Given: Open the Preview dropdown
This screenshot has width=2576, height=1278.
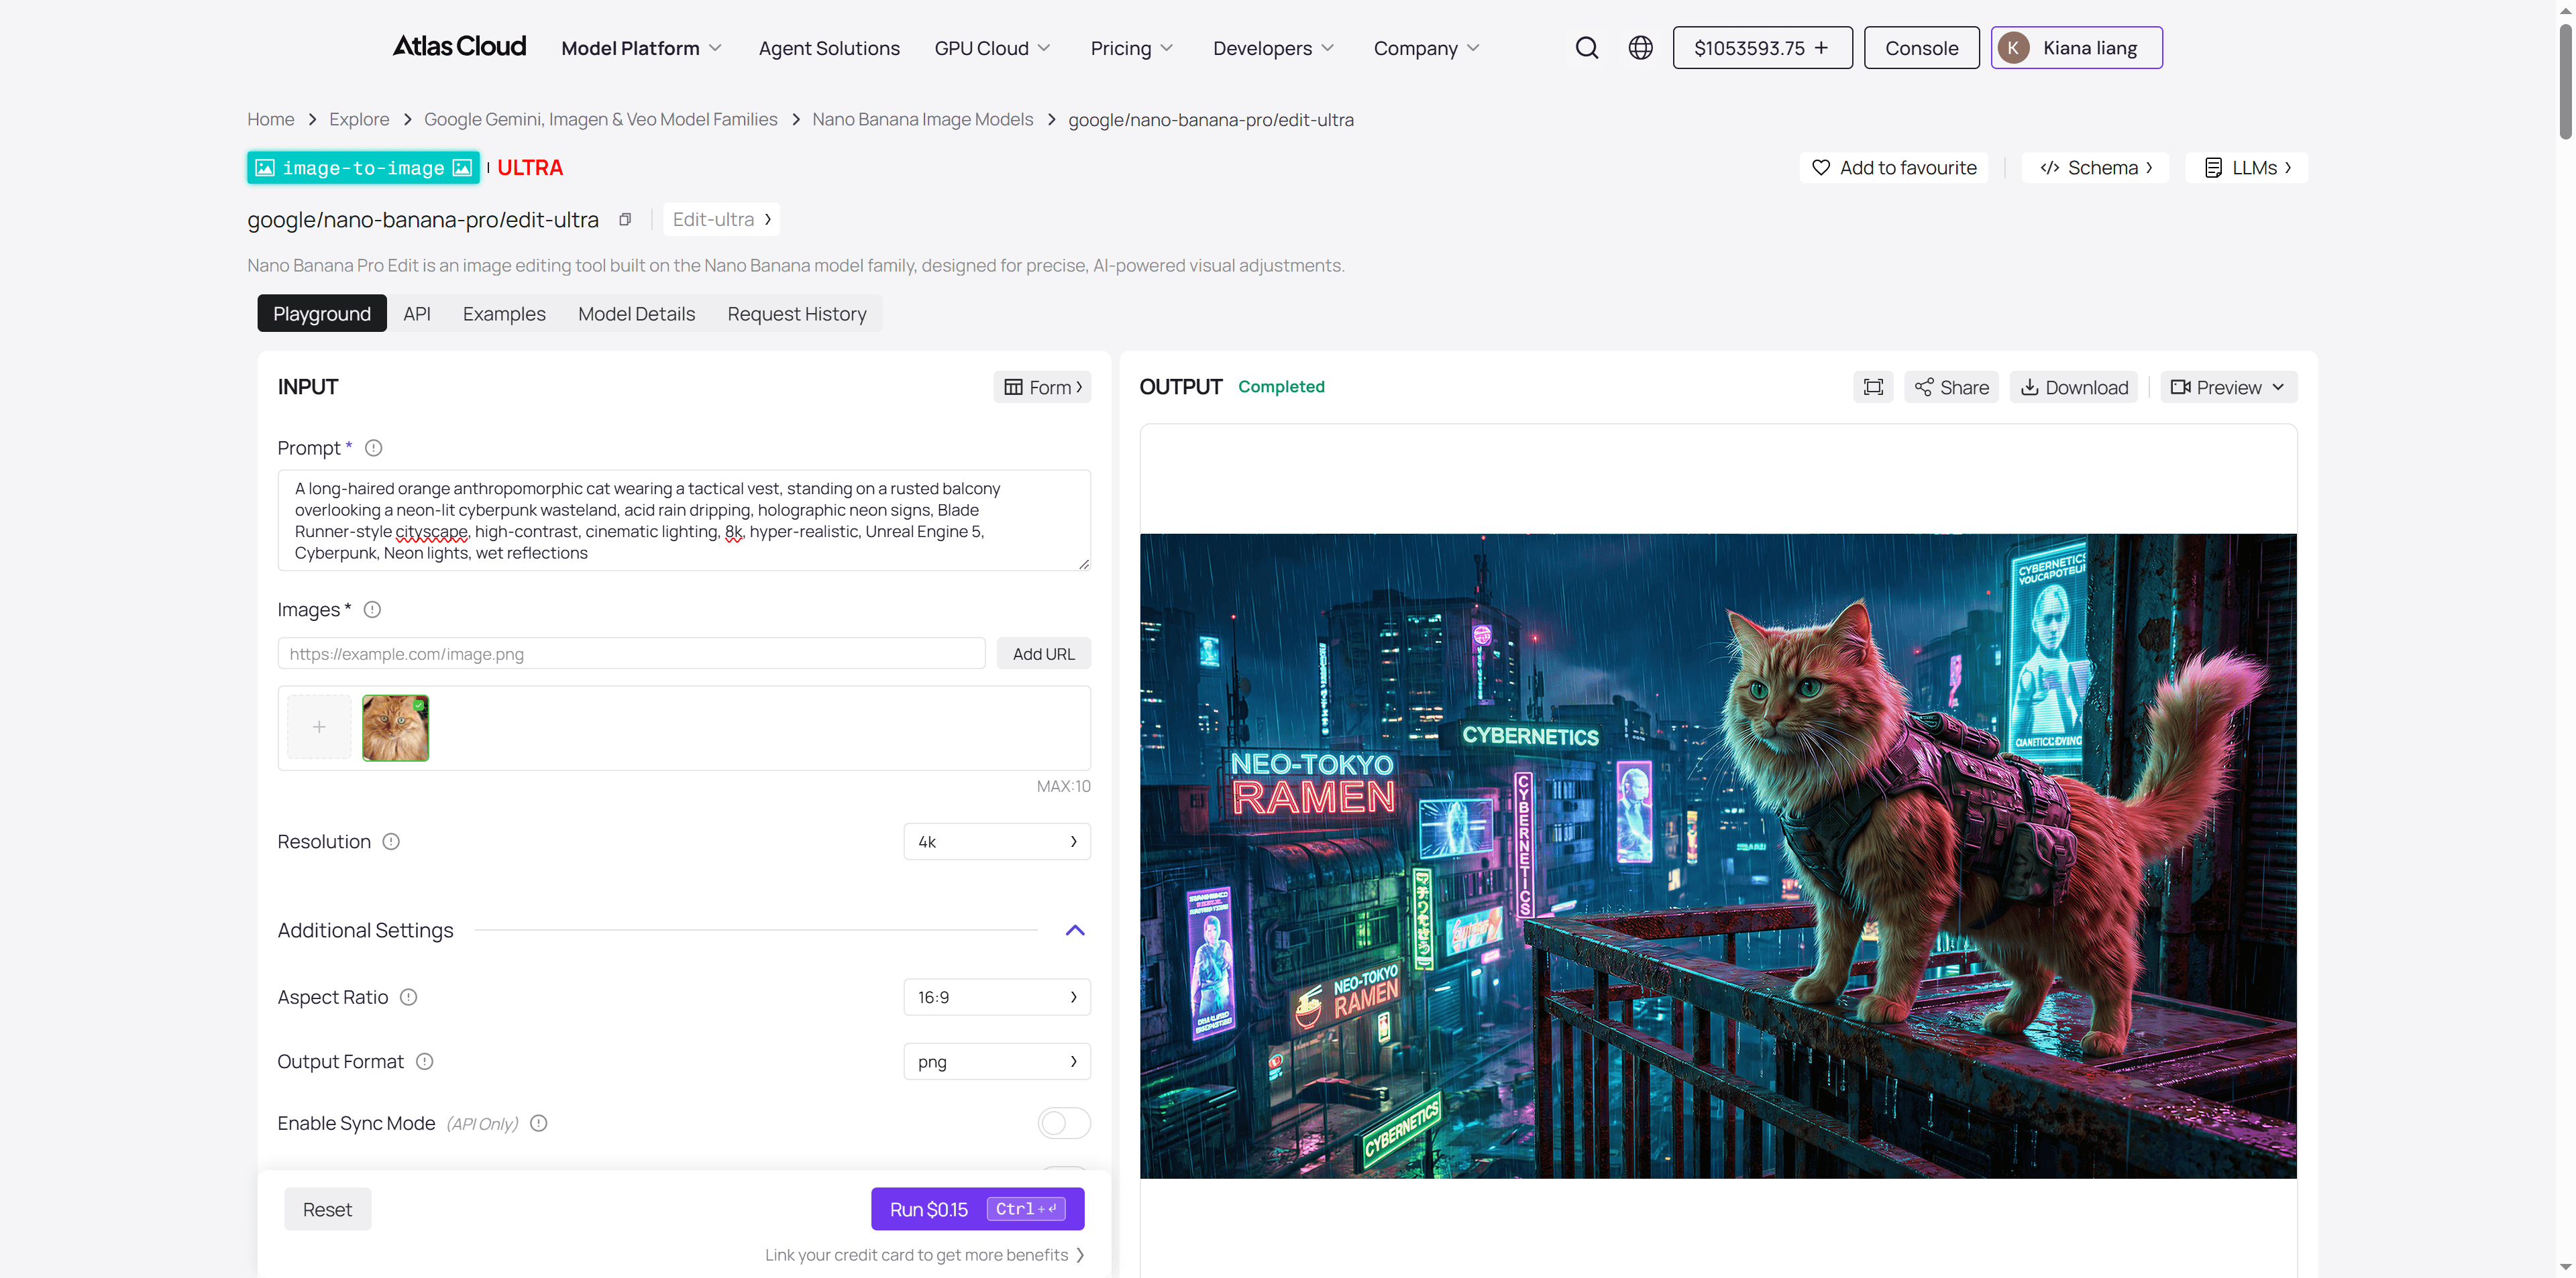Looking at the screenshot, I should pos(2228,388).
